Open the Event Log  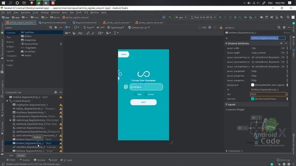[283, 160]
